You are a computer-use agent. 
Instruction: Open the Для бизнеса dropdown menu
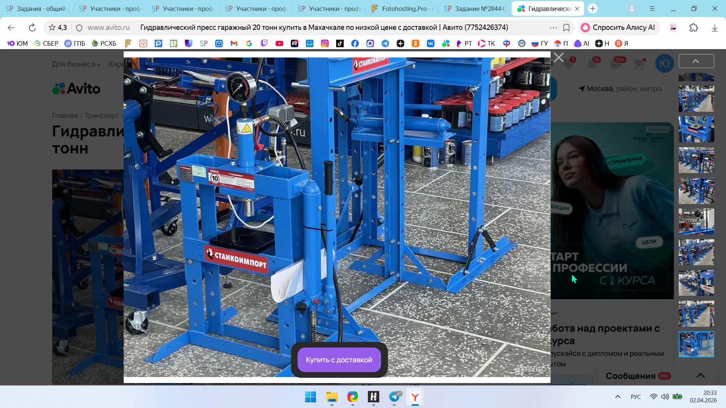(76, 64)
